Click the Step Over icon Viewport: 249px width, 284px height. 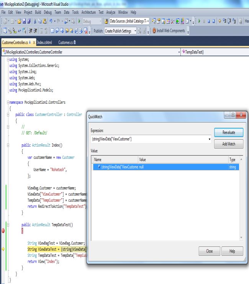click(x=229, y=21)
